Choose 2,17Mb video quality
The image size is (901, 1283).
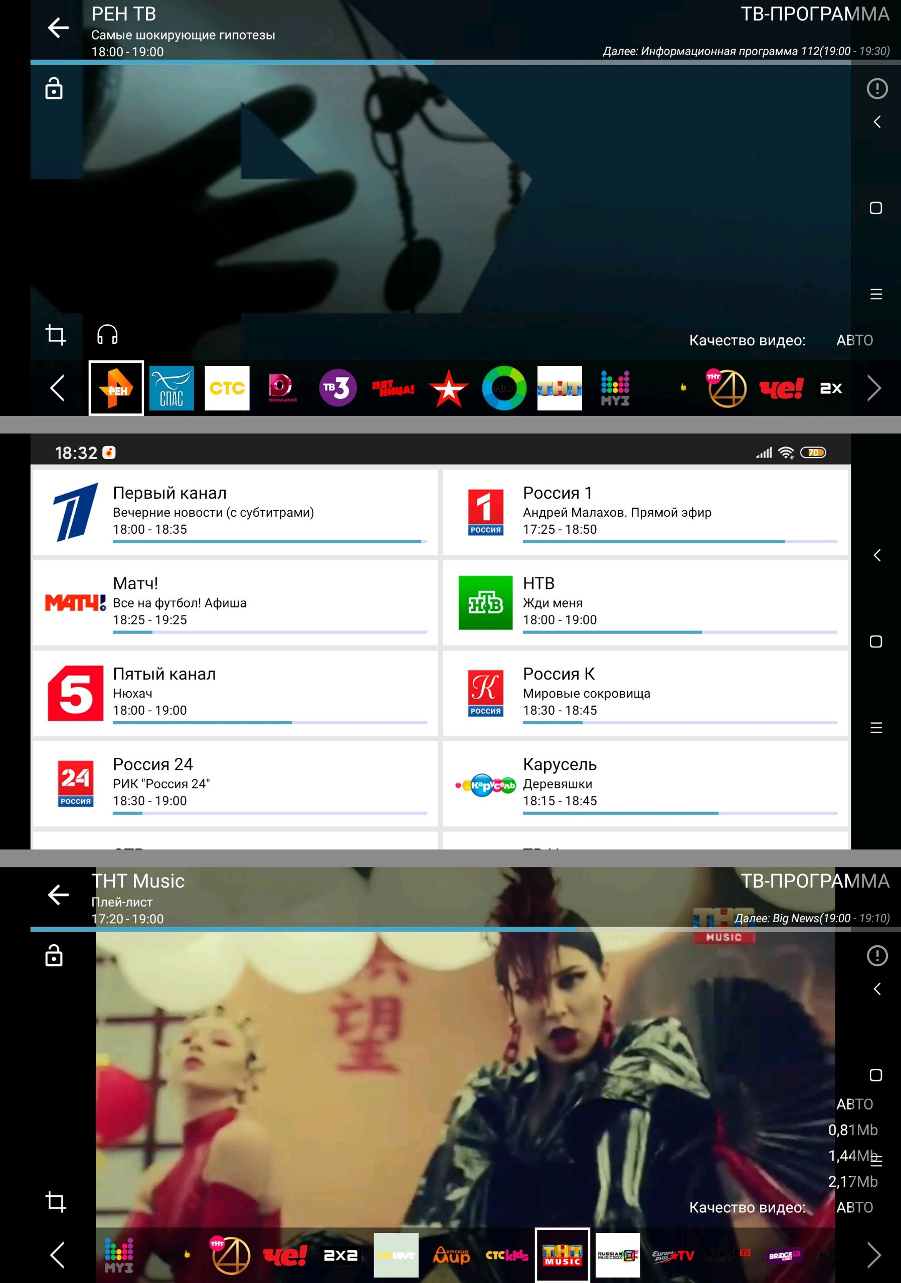pyautogui.click(x=853, y=1181)
